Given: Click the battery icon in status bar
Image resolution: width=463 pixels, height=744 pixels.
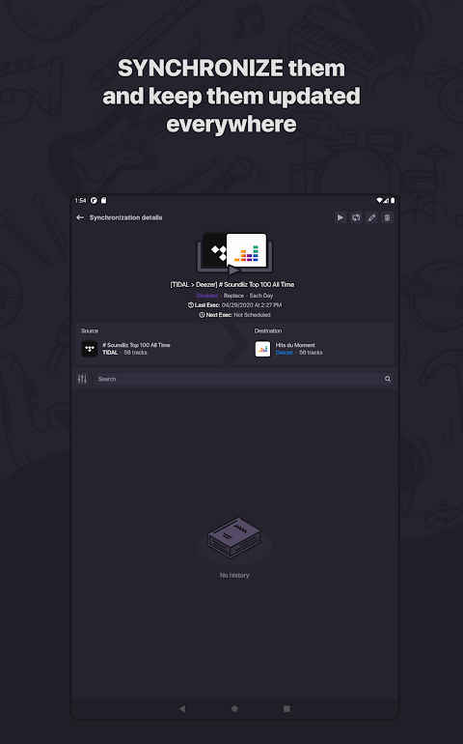Looking at the screenshot, I should [x=393, y=201].
